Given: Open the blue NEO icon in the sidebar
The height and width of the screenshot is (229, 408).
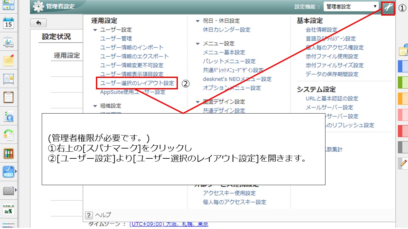Looking at the screenshot, I should pos(9,172).
